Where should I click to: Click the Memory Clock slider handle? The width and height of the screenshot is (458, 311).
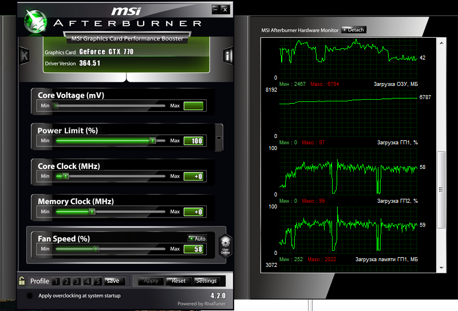[x=92, y=211]
